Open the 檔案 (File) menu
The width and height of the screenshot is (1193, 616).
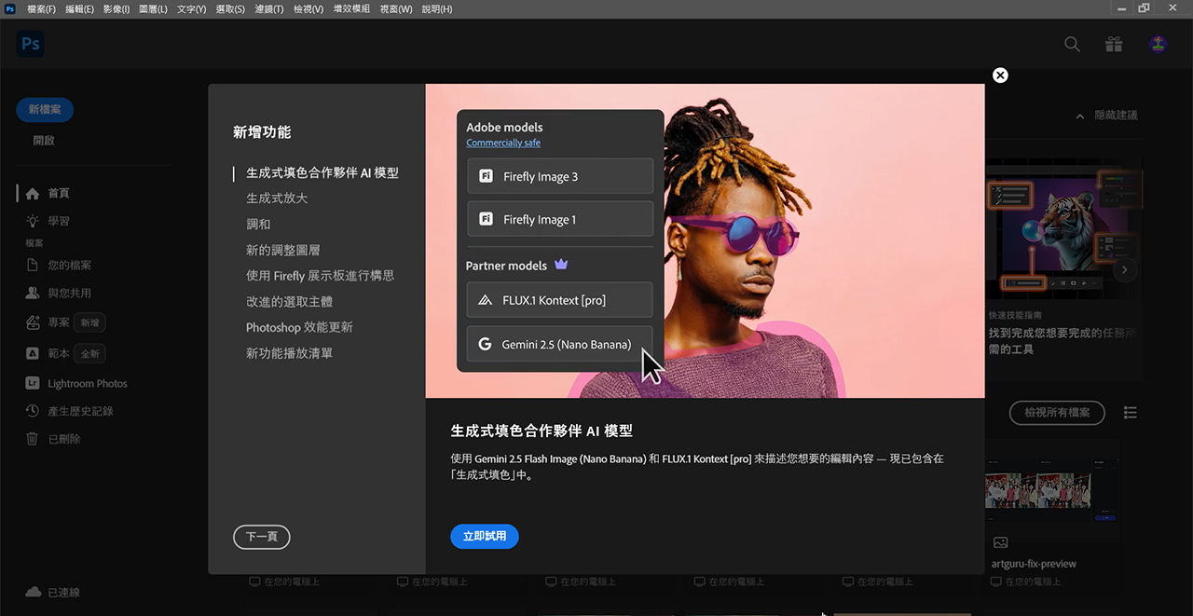(41, 8)
